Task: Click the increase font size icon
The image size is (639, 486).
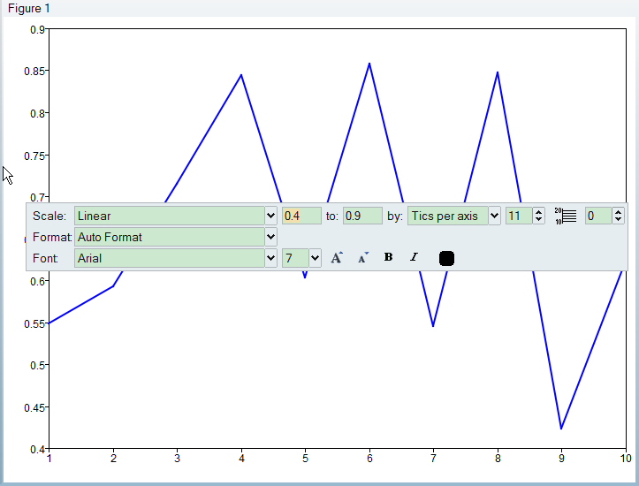Action: (337, 258)
